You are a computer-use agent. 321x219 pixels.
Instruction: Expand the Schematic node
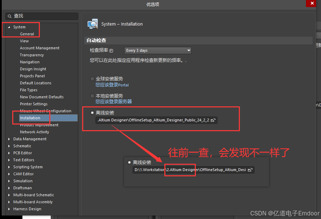click(x=9, y=146)
